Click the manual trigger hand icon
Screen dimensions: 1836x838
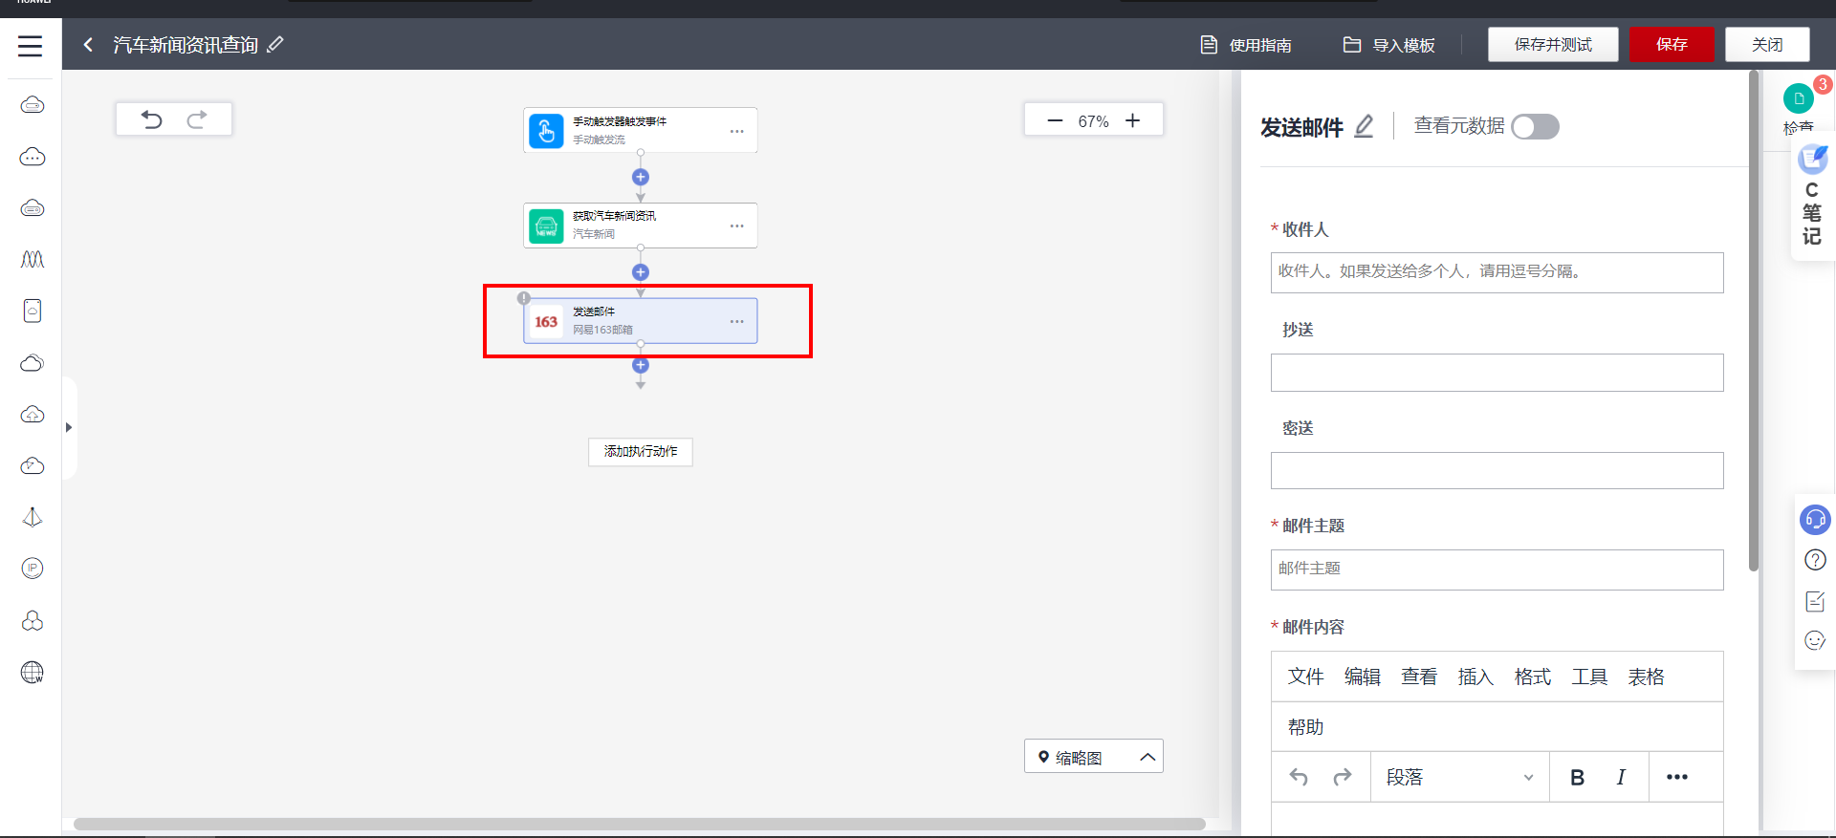pos(546,131)
